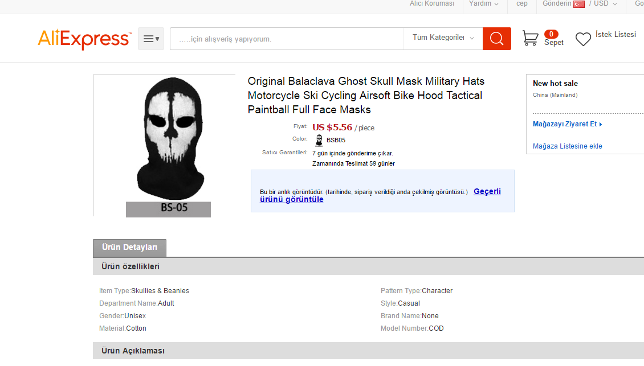The image size is (644, 366).
Task: Expand the Tüm Kategoriler dropdown
Action: point(443,38)
